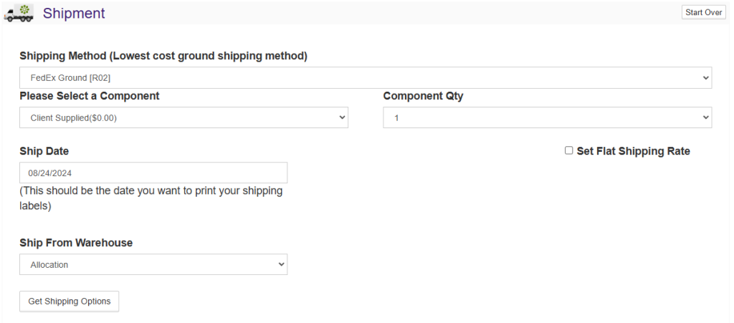The image size is (734, 323).
Task: Click the Component Qty label
Action: (x=423, y=96)
